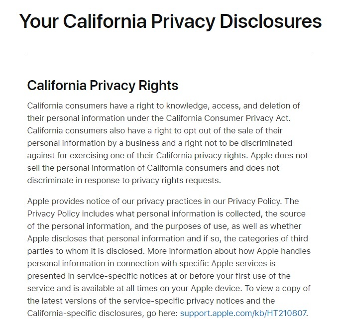The height and width of the screenshot is (323, 340).
Task: Click the text "Apple does not" in first paragraph
Action: (279, 155)
